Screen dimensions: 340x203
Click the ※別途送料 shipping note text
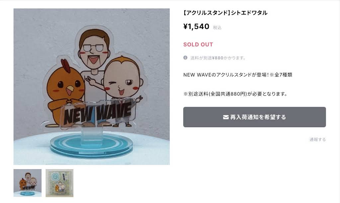point(235,94)
